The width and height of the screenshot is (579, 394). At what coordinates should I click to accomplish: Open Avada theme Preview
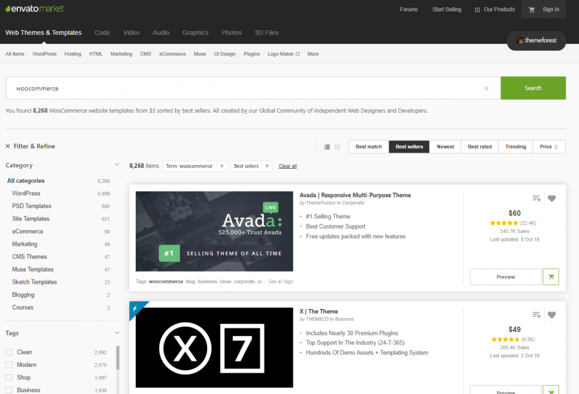(505, 276)
